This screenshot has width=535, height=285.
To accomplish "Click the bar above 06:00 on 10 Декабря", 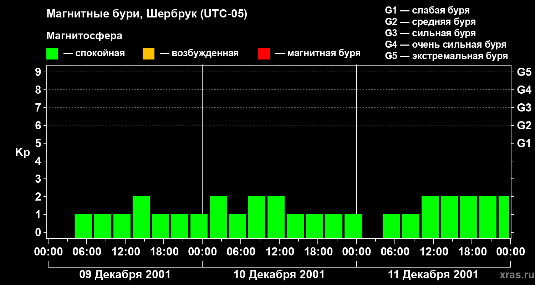I will [x=238, y=226].
